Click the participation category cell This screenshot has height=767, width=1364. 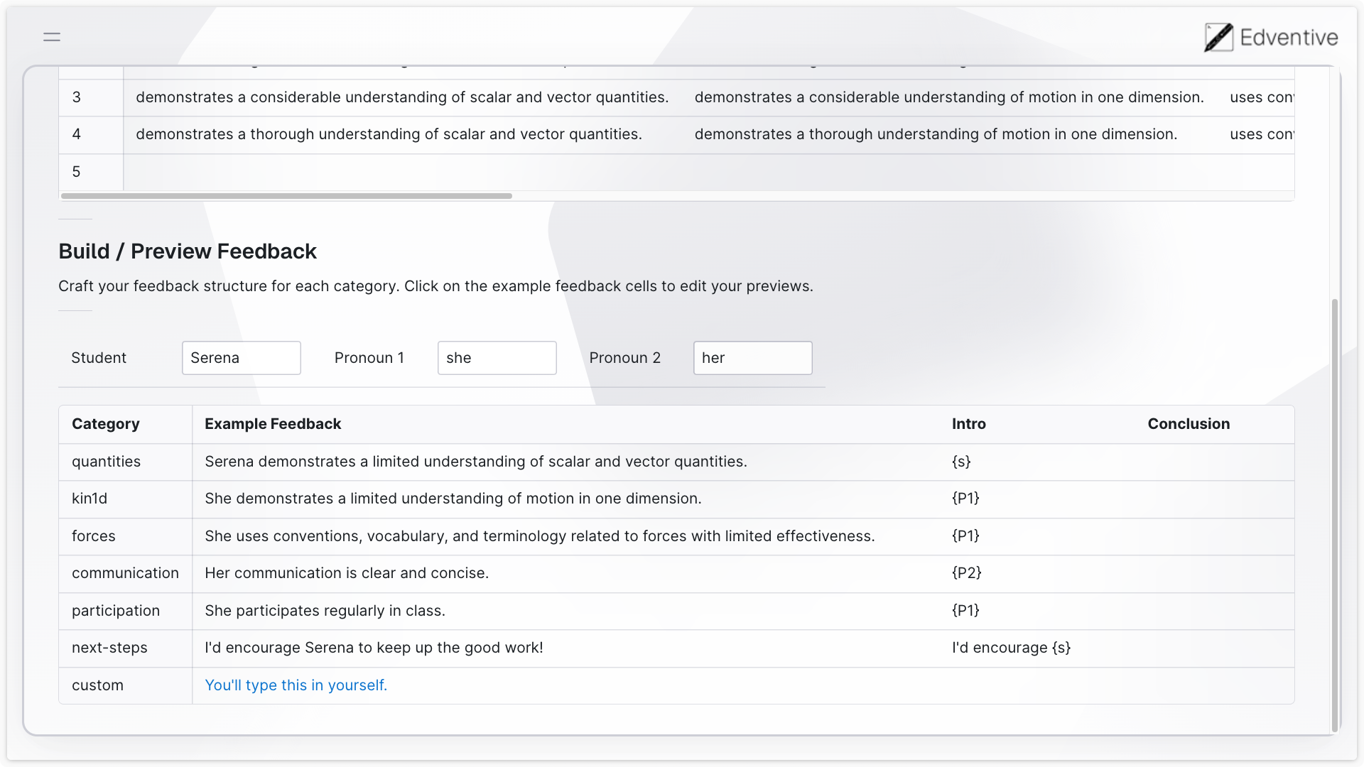tap(126, 611)
